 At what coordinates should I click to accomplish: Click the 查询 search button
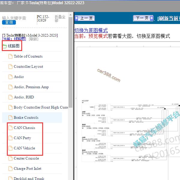click(x=9, y=22)
